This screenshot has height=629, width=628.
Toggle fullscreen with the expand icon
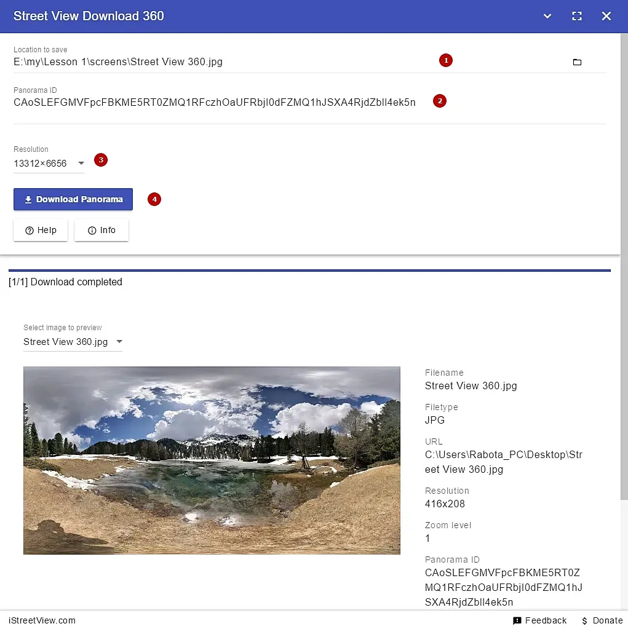pyautogui.click(x=576, y=16)
